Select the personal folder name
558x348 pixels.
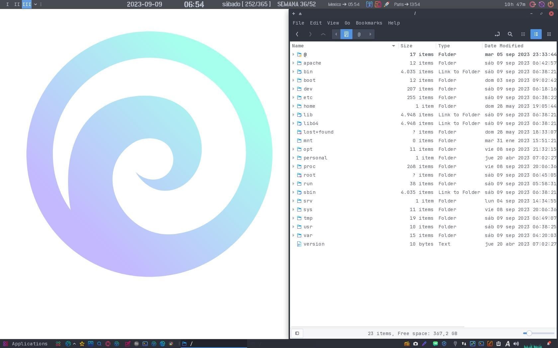tap(315, 158)
